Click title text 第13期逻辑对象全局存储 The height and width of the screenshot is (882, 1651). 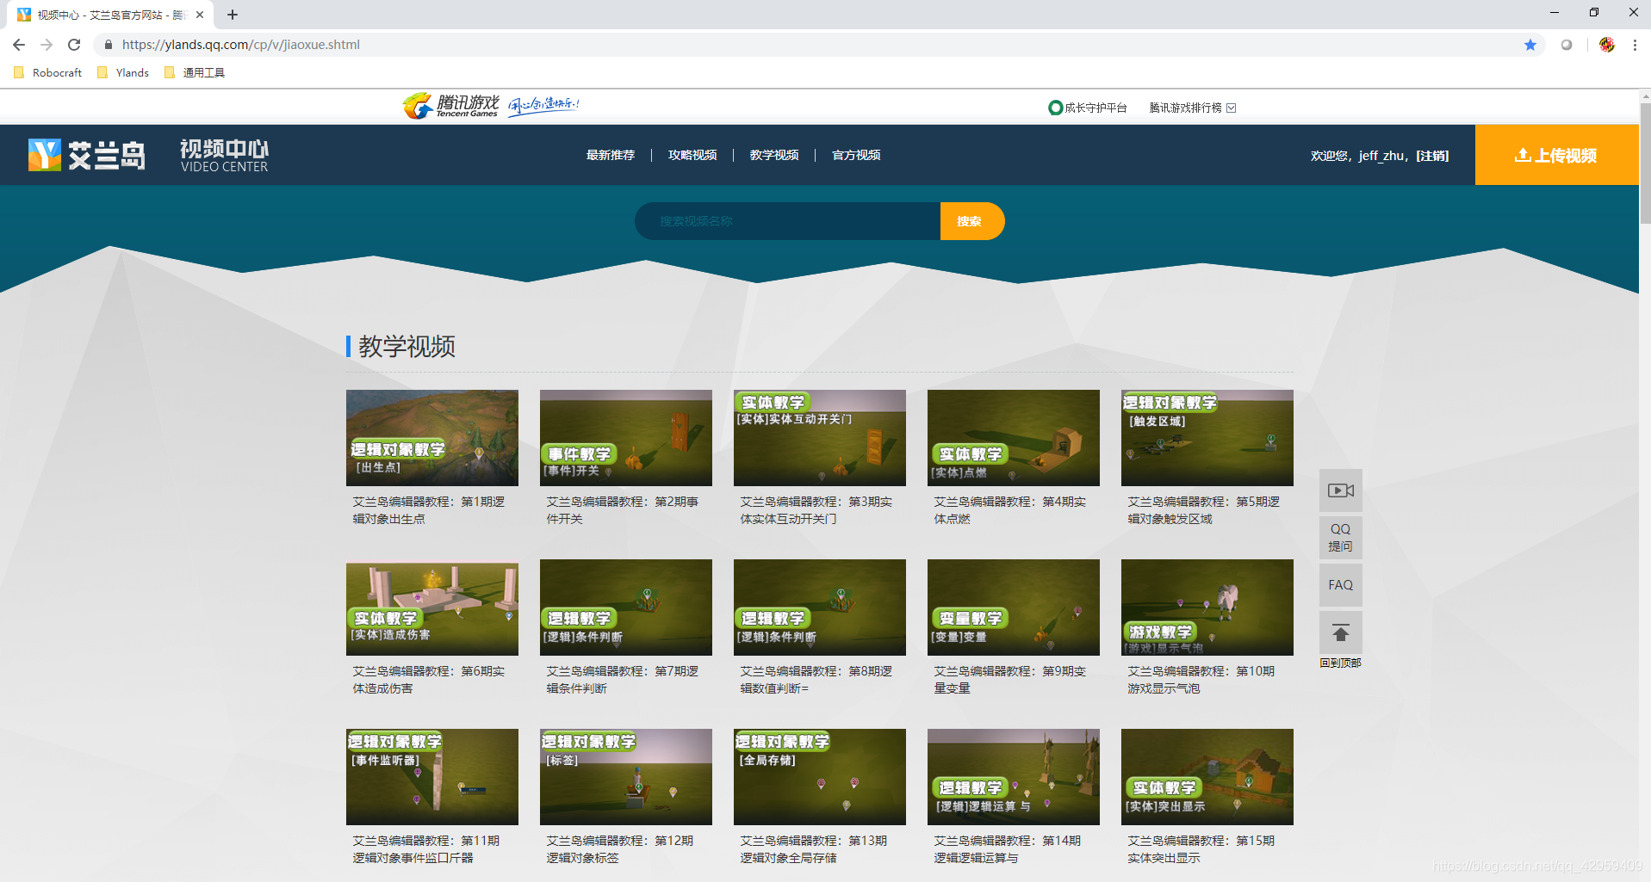(814, 849)
